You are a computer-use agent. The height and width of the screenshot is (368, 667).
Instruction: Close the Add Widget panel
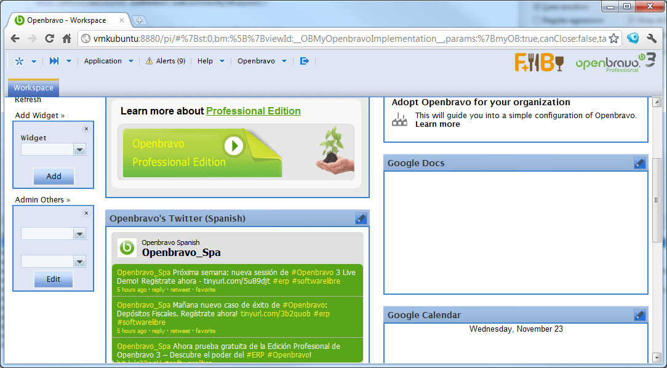coord(86,129)
